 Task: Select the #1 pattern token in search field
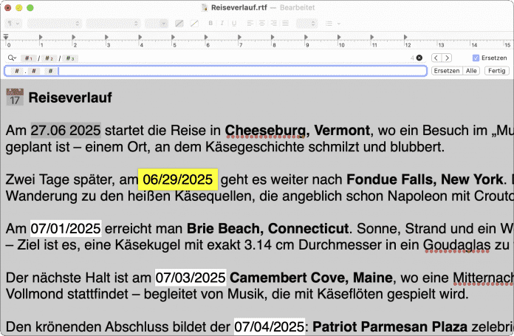[29, 58]
